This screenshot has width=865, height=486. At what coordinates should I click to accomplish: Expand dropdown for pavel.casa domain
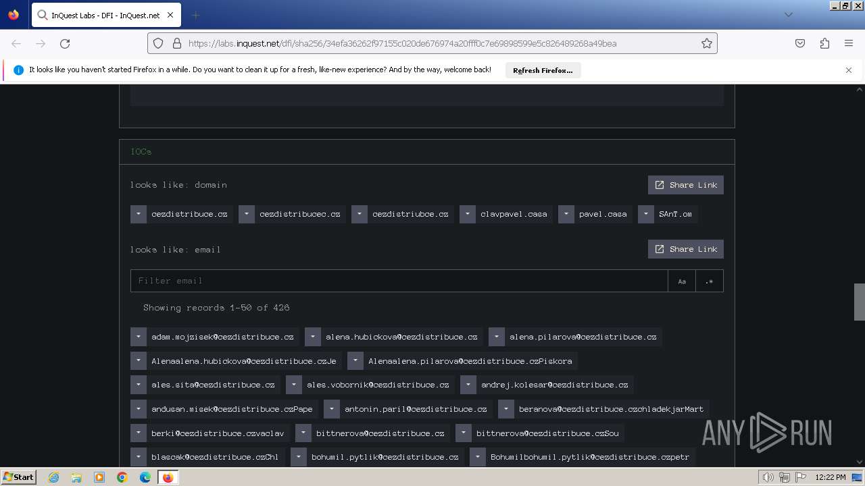click(566, 214)
